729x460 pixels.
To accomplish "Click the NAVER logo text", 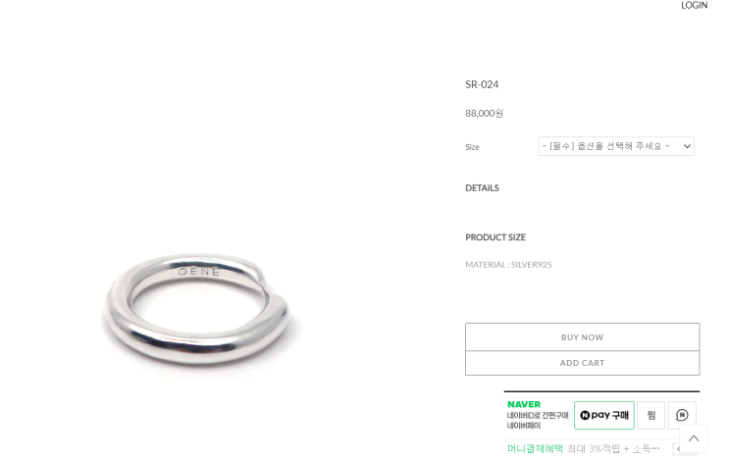I will [x=524, y=404].
